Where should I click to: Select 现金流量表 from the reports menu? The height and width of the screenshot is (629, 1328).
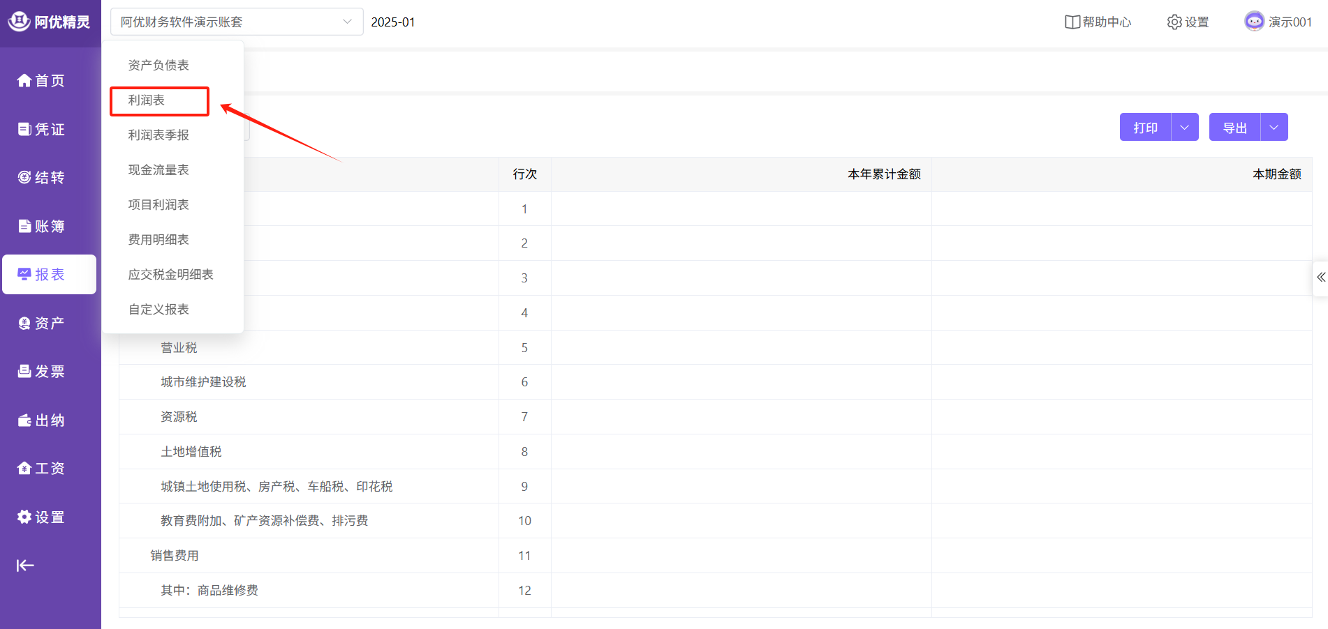click(x=158, y=170)
